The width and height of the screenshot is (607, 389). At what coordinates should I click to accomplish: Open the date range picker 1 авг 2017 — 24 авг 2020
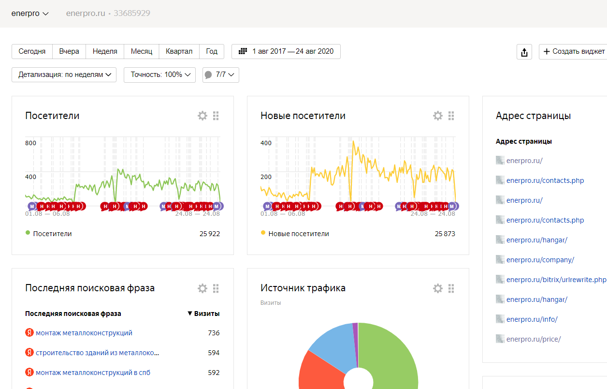(286, 51)
